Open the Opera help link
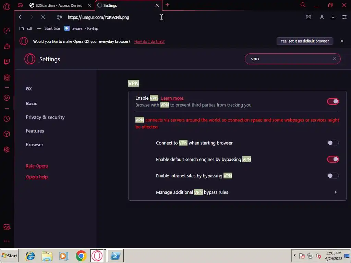The width and height of the screenshot is (351, 263). click(37, 177)
